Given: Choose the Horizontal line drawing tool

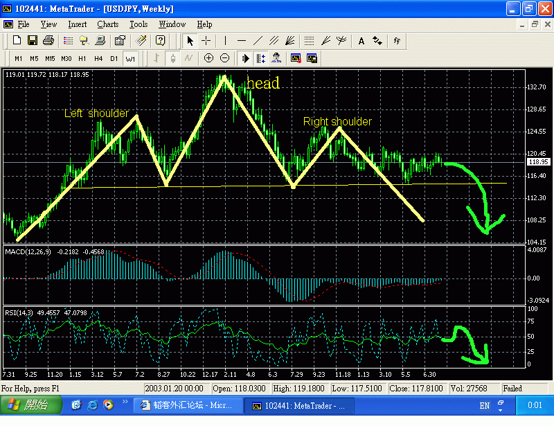Looking at the screenshot, I should pos(242,41).
